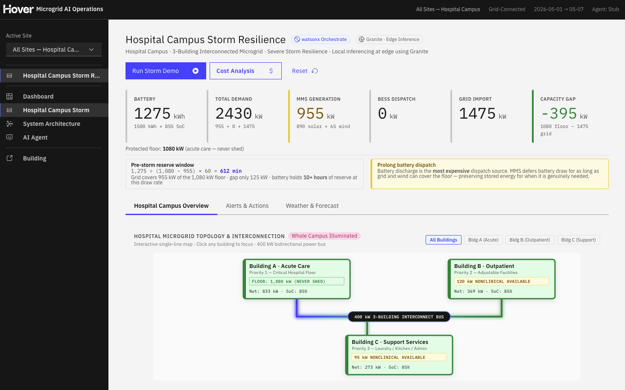
Task: Open the Cost Analysis button
Action: pyautogui.click(x=245, y=71)
